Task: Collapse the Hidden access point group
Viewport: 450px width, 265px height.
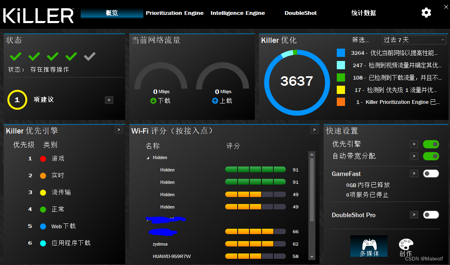Action: pos(148,157)
